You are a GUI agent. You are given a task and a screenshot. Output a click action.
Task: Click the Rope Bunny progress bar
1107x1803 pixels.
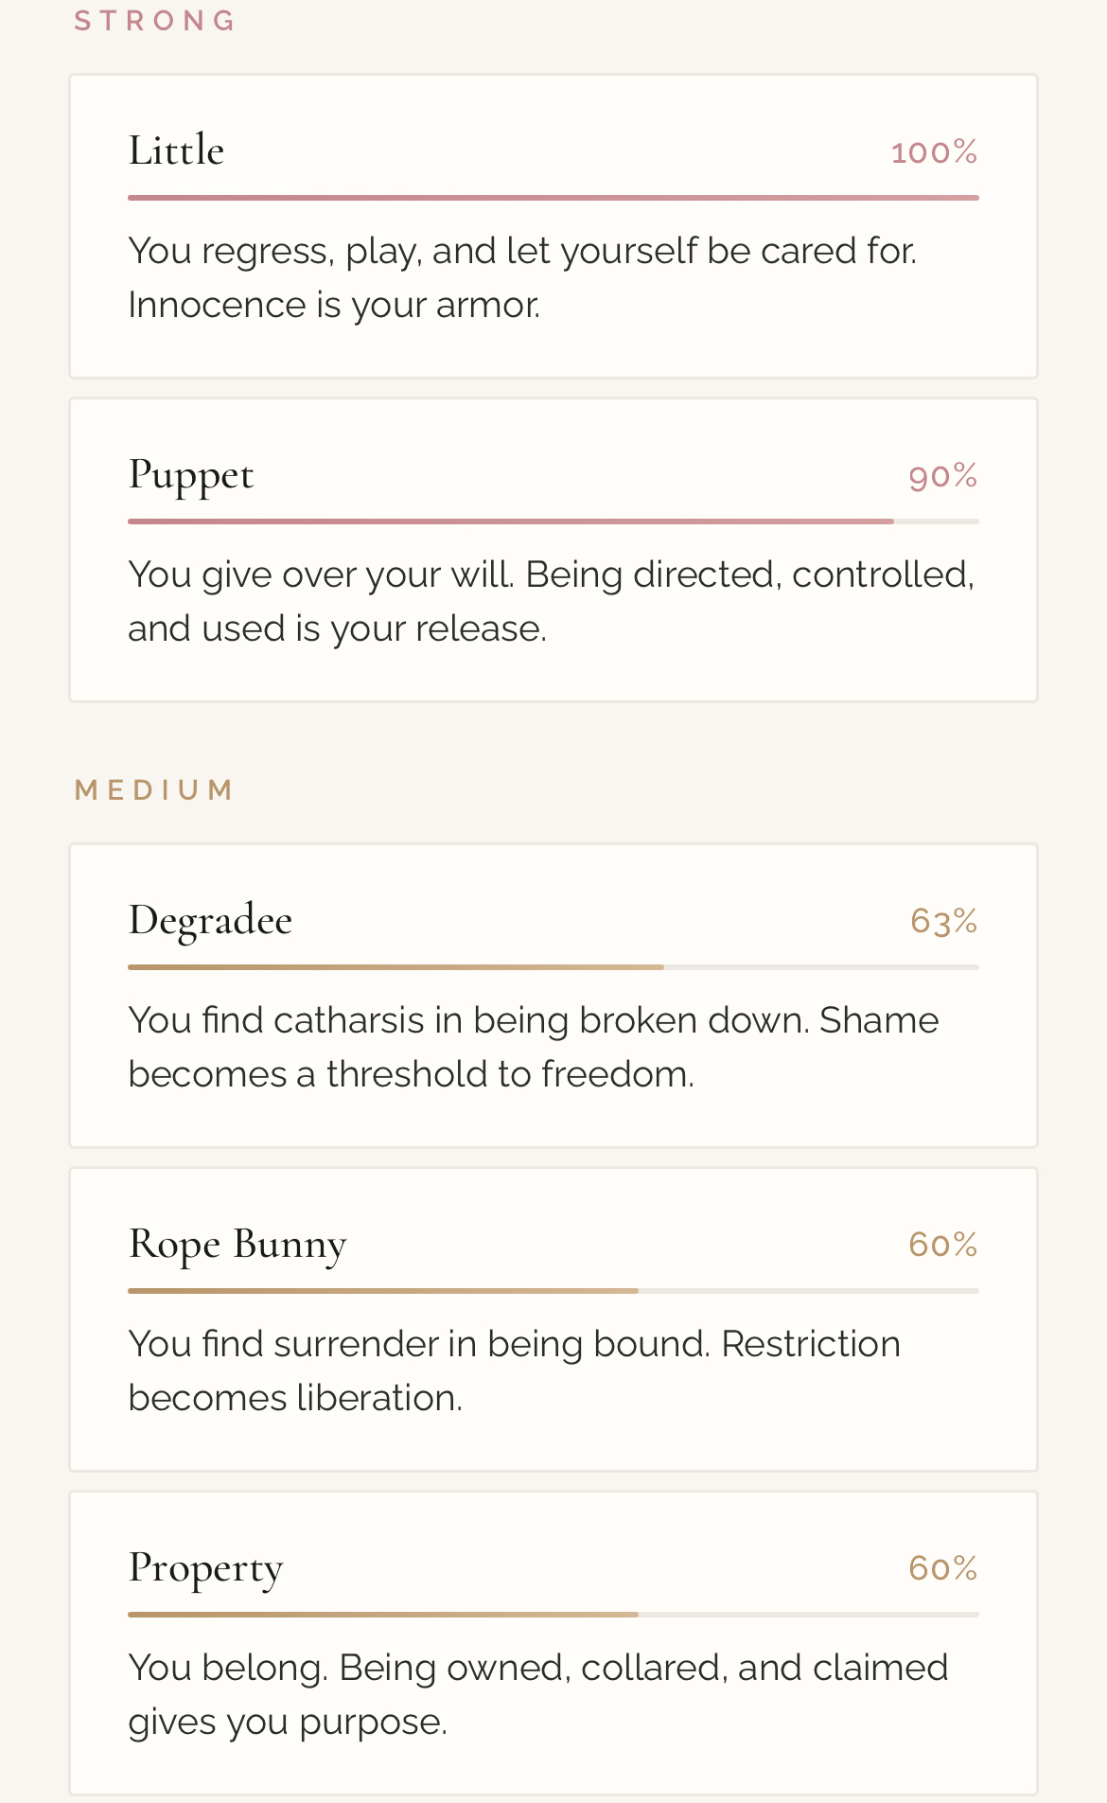tap(553, 1291)
